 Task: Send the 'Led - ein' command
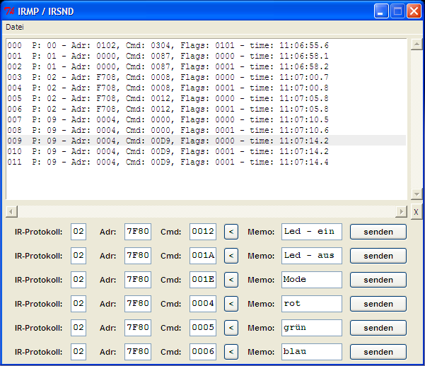tap(378, 232)
